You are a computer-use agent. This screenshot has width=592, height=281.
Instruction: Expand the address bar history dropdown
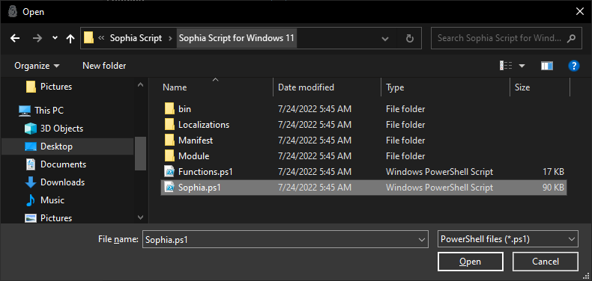385,38
